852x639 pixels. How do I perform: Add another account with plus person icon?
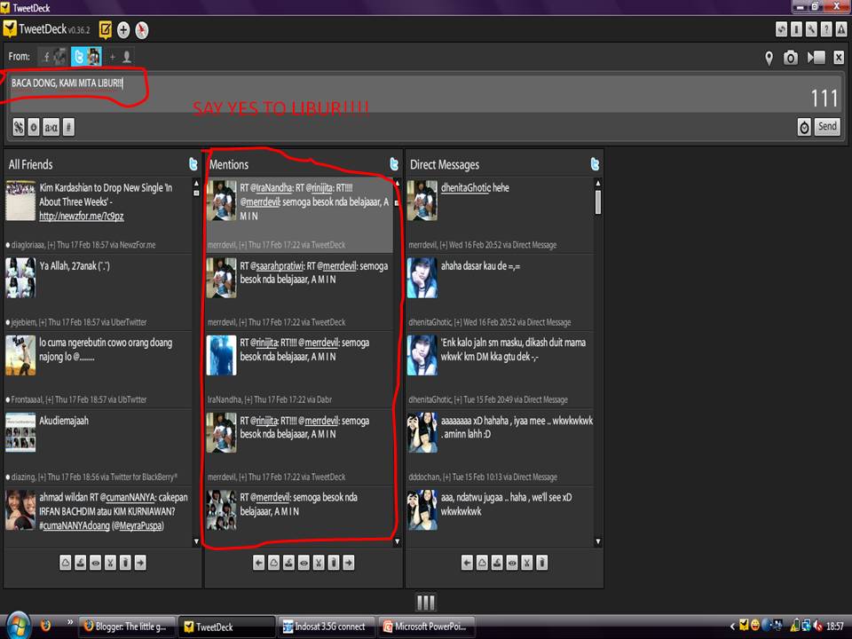pyautogui.click(x=120, y=57)
